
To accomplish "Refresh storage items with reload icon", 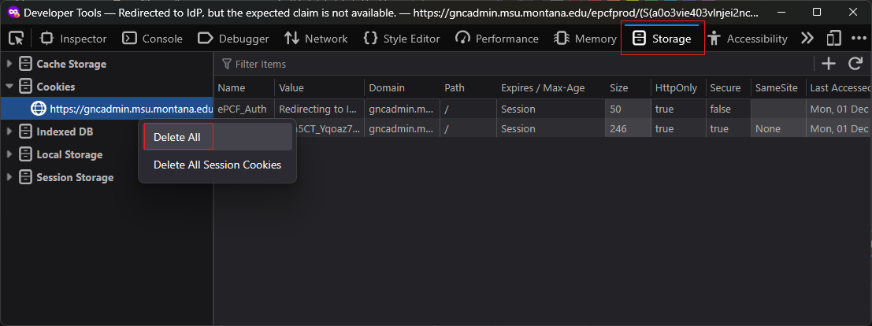I will pyautogui.click(x=855, y=64).
